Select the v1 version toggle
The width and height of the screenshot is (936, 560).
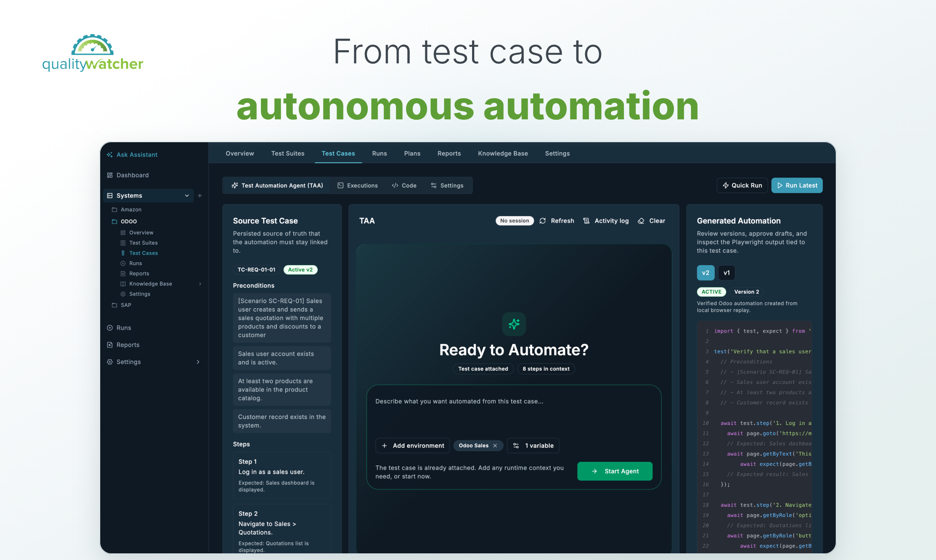726,273
